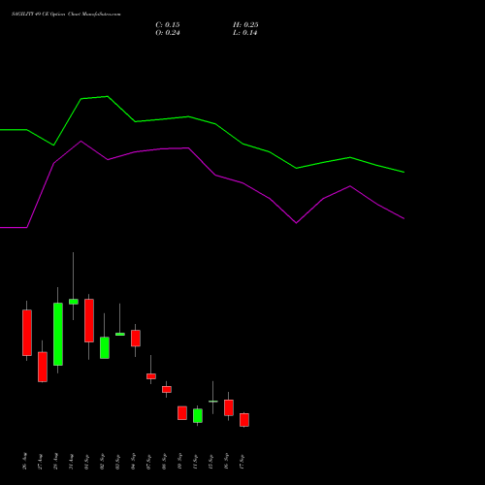This screenshot has width=485, height=485.
Task: Select the thin green candle above 03 Sep
Action: (x=120, y=334)
